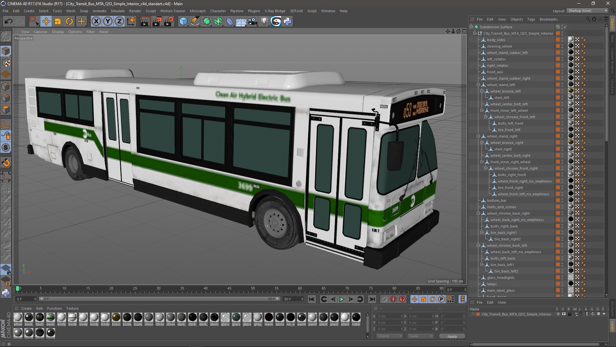Click Texture in material manager

coord(72,308)
